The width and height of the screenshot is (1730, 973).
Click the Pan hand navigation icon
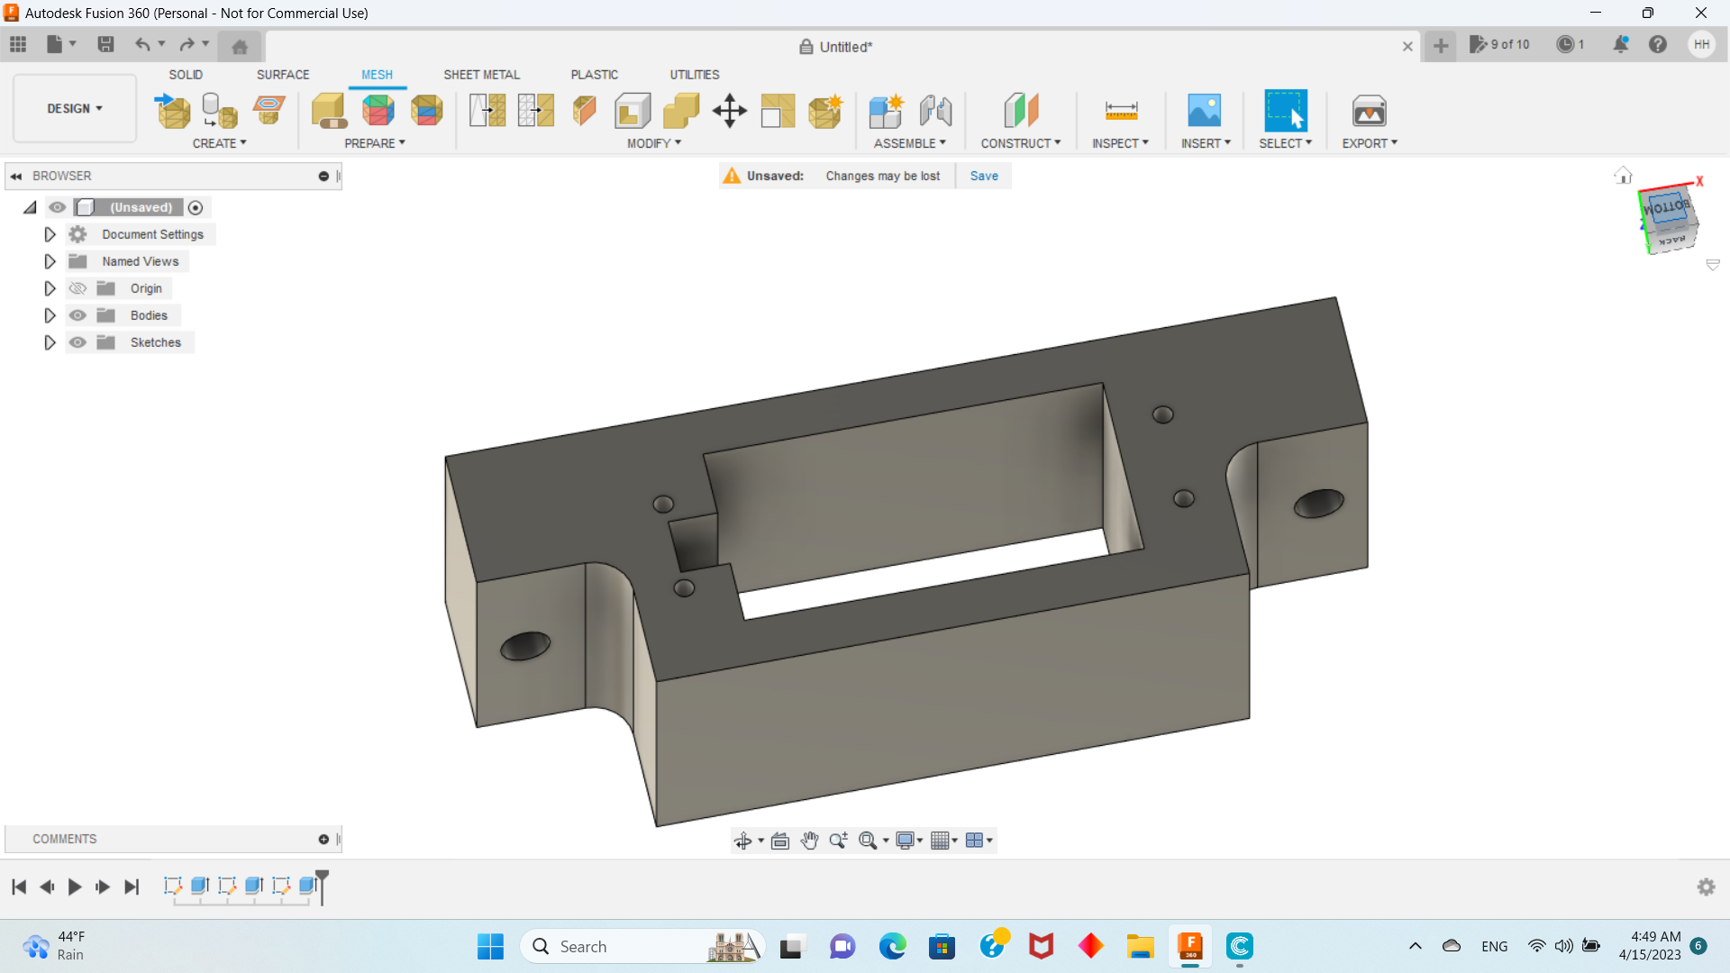pos(809,841)
